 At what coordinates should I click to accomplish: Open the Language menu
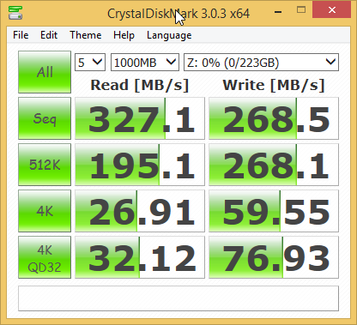click(x=169, y=35)
